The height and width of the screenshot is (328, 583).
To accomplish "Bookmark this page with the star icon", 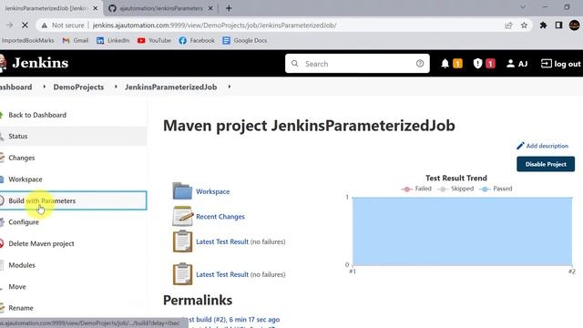I will pos(524,26).
